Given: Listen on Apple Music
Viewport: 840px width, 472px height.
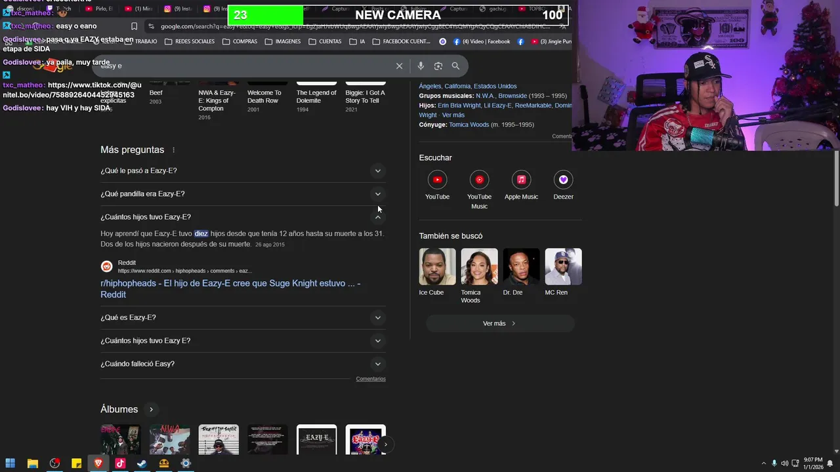Looking at the screenshot, I should 521,186.
